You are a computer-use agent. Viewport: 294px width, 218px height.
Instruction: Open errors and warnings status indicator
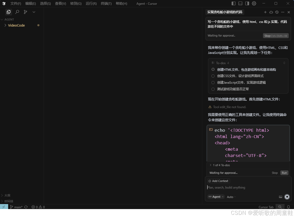point(38,207)
